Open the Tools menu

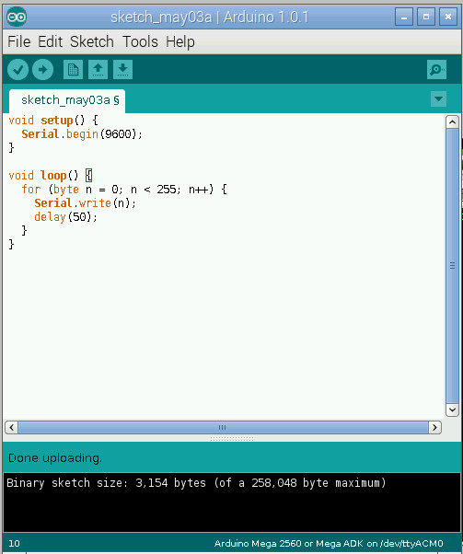(140, 42)
